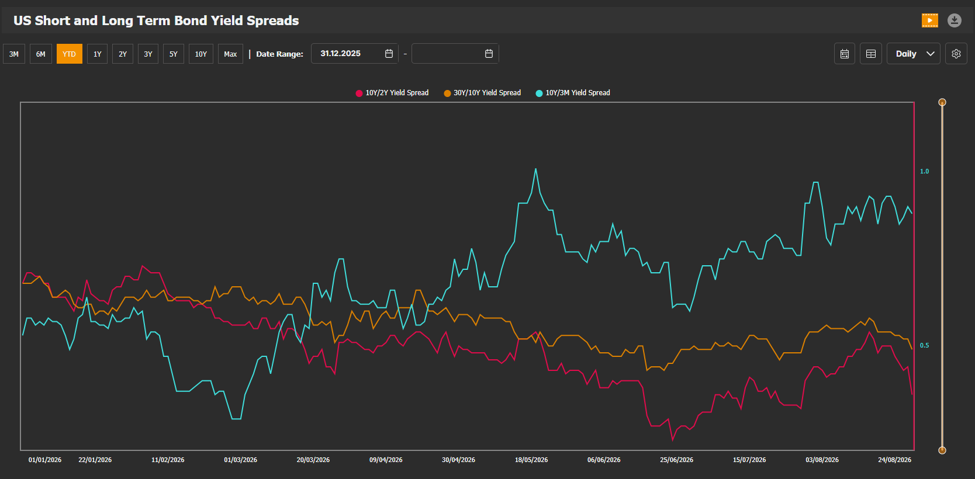Image resolution: width=975 pixels, height=479 pixels.
Task: Click the chart title US Short and Long Term Bond Yield Spreads
Action: tap(156, 20)
